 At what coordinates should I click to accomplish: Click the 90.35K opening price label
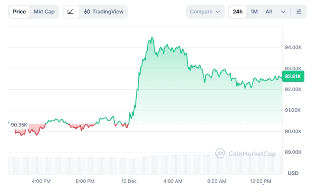click(x=19, y=125)
